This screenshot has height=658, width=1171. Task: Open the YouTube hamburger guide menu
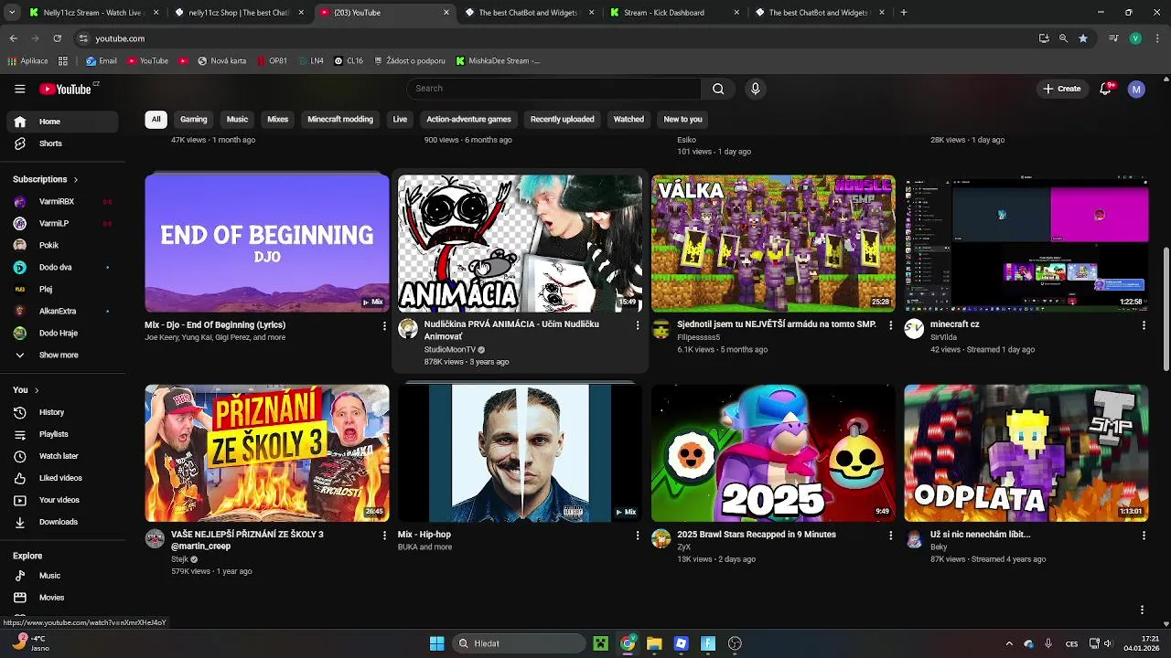coord(20,89)
